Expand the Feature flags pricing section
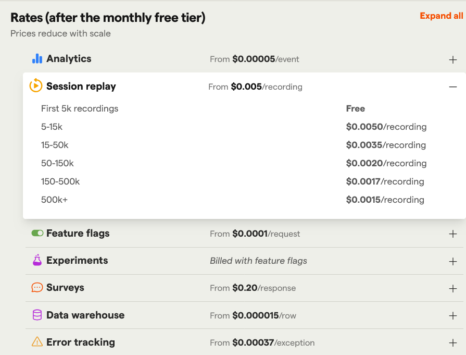The width and height of the screenshot is (466, 355). click(x=452, y=234)
